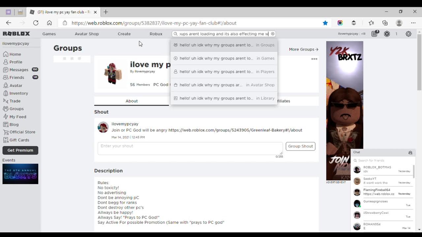Open the group options three-dot menu
This screenshot has width=422, height=237.
pos(314,59)
